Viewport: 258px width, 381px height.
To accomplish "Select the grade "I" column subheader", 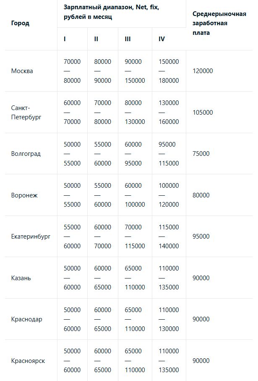I will [x=65, y=39].
